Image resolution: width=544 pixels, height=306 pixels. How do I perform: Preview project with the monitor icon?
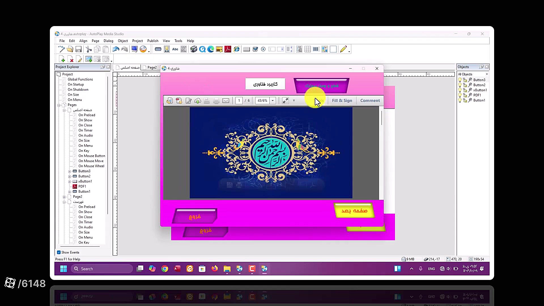point(134,49)
